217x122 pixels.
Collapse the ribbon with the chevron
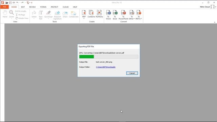(215, 22)
